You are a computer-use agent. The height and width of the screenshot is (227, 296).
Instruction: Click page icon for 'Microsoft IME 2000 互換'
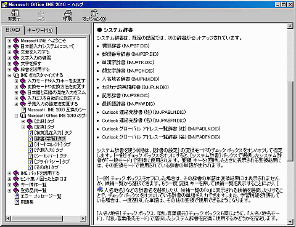[23, 110]
